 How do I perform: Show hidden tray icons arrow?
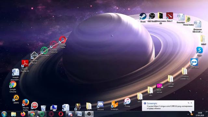click(188, 114)
